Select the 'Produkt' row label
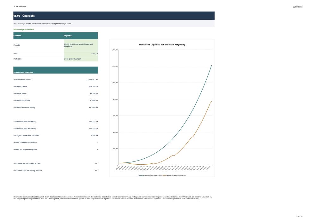The height and width of the screenshot is (223, 316). (16, 45)
